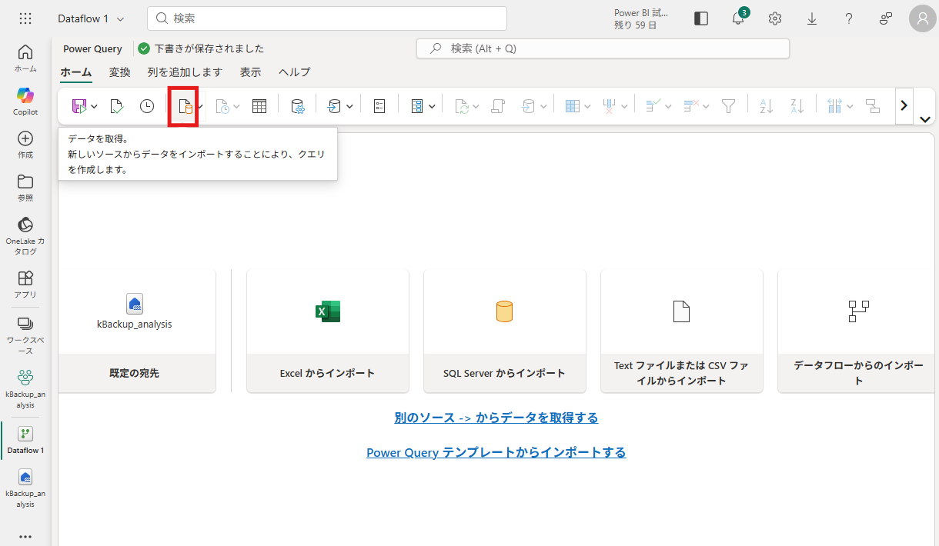This screenshot has height=546, width=939.
Task: Click the Excel import tile icon
Action: click(x=328, y=311)
